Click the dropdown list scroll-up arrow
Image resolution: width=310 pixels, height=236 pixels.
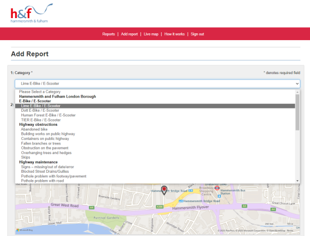pos(298,92)
